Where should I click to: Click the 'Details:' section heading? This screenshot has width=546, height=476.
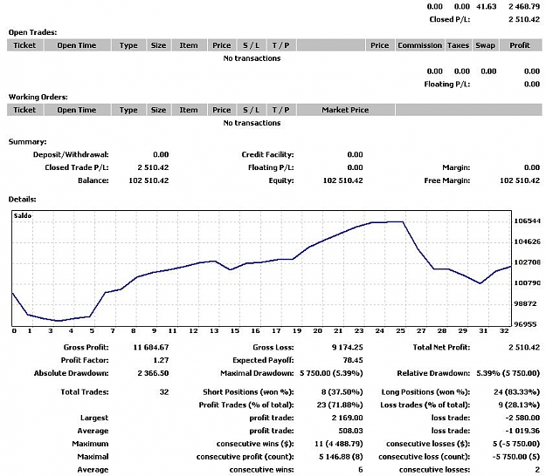[23, 200]
